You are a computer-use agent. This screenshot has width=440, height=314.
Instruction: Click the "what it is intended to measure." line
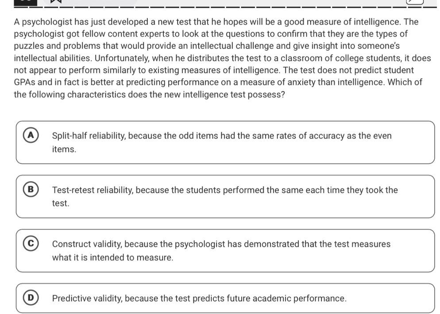112,257
